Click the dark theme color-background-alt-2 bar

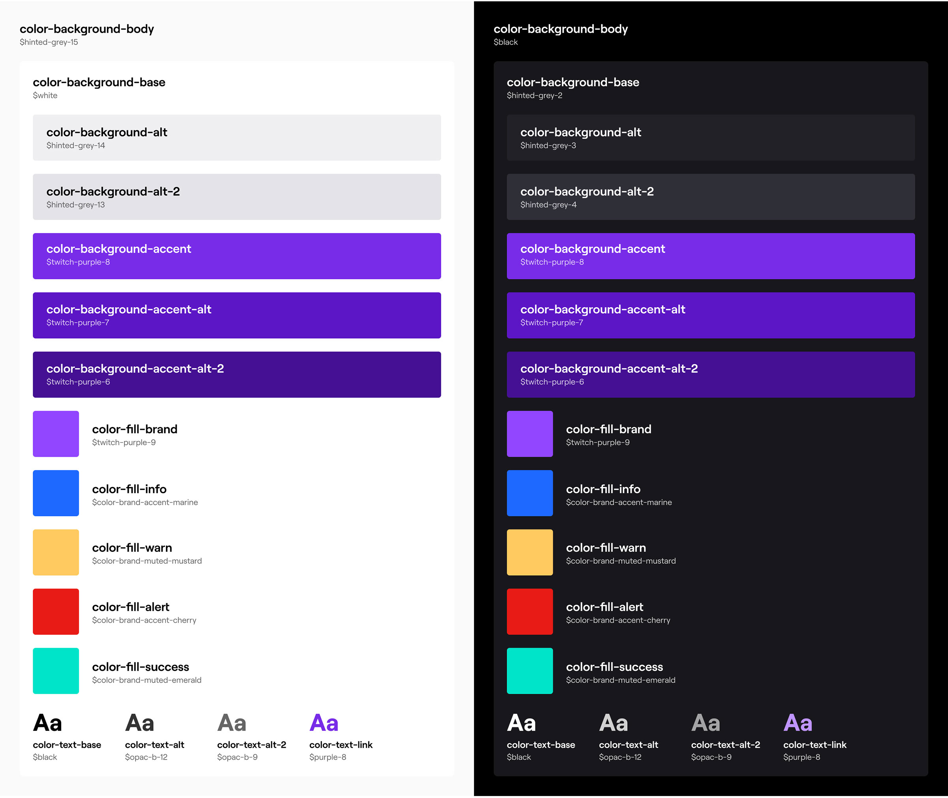[x=711, y=196]
